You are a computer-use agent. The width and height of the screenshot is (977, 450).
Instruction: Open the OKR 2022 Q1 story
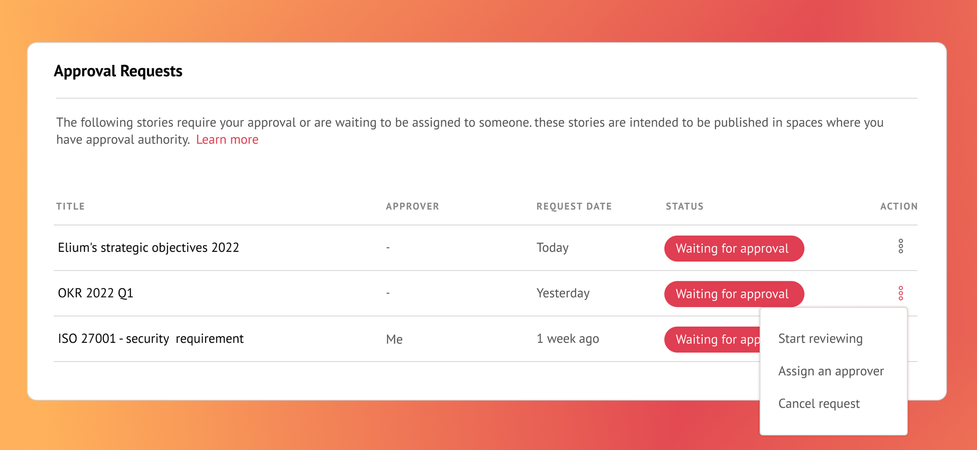[x=95, y=293]
